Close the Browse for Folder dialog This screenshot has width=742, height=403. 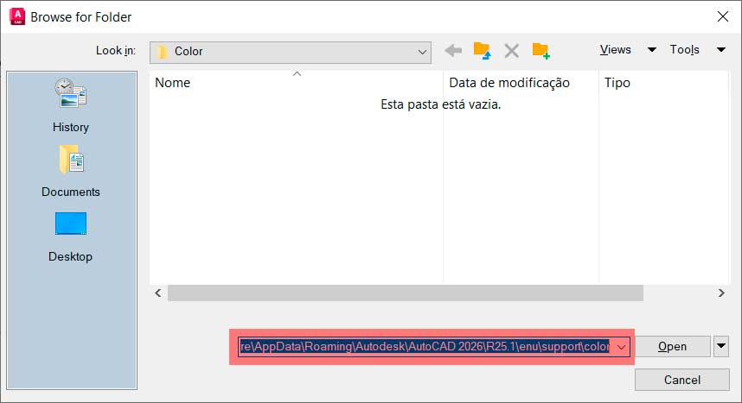(723, 16)
